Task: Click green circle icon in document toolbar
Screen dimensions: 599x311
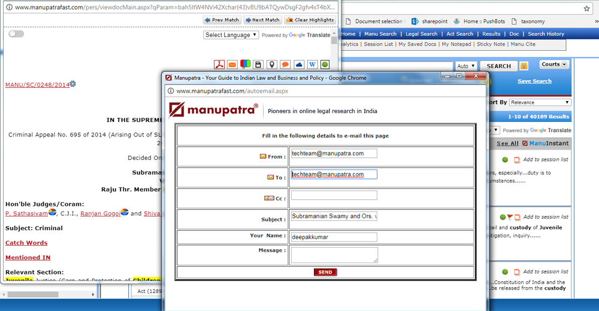Action: 325,65
